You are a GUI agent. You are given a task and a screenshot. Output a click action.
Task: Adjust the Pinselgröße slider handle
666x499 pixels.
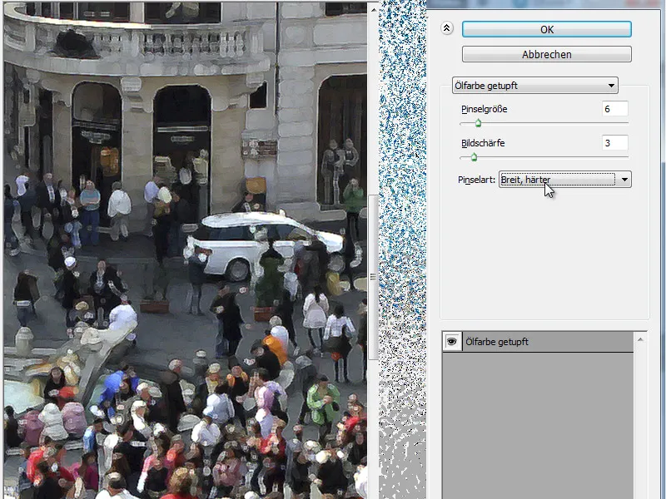[x=478, y=123]
